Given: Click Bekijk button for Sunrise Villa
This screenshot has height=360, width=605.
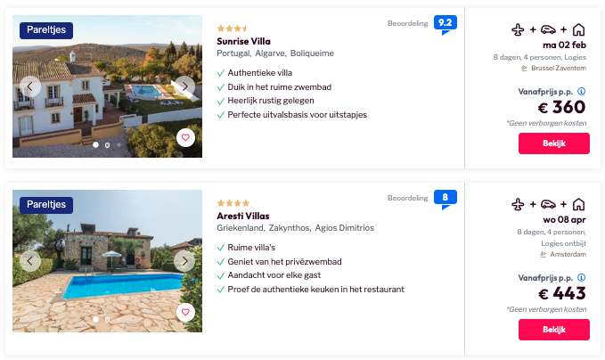Looking at the screenshot, I should 553,143.
